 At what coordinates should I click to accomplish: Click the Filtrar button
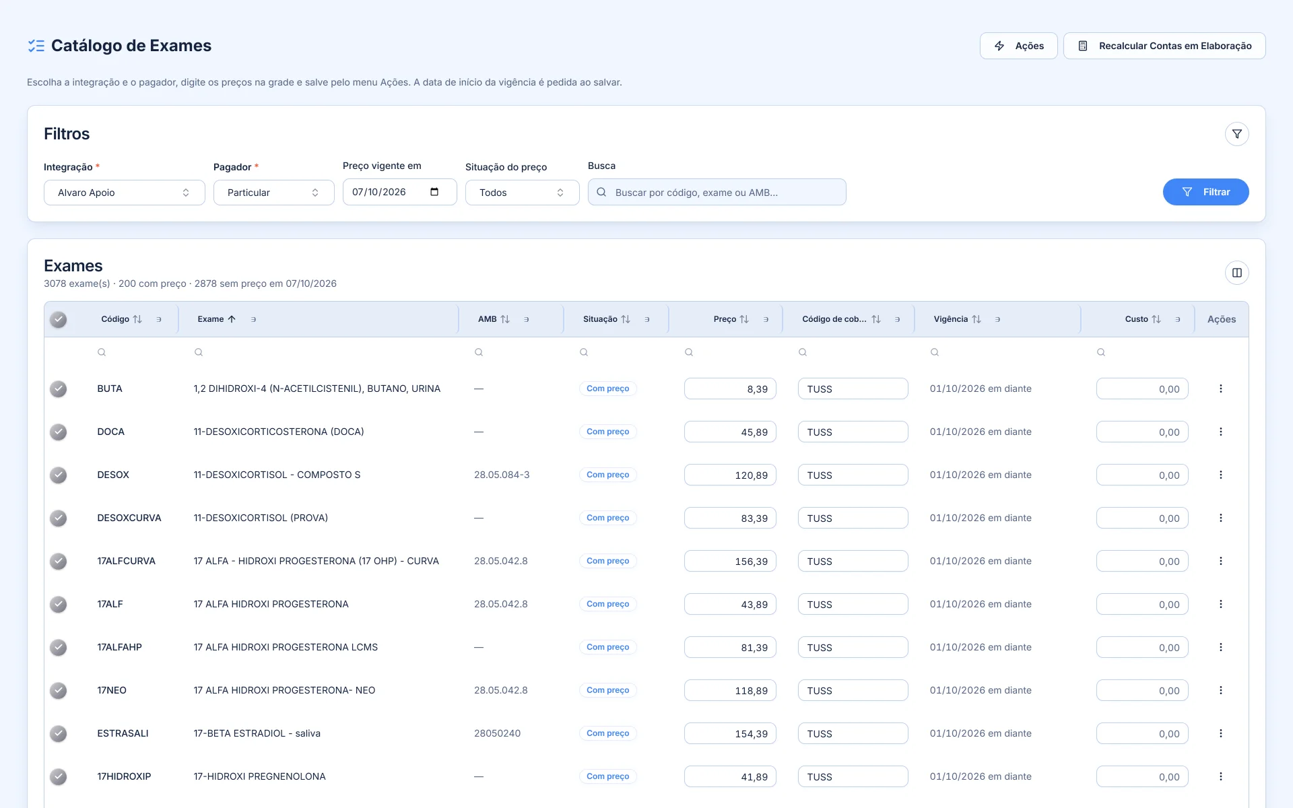click(1205, 192)
